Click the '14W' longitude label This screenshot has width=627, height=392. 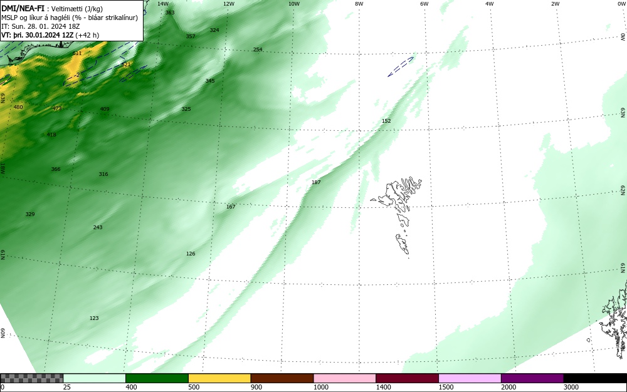[x=163, y=4]
